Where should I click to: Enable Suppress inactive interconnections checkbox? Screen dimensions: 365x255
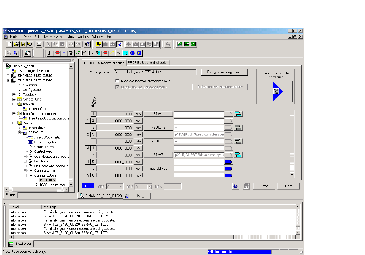[x=117, y=81]
